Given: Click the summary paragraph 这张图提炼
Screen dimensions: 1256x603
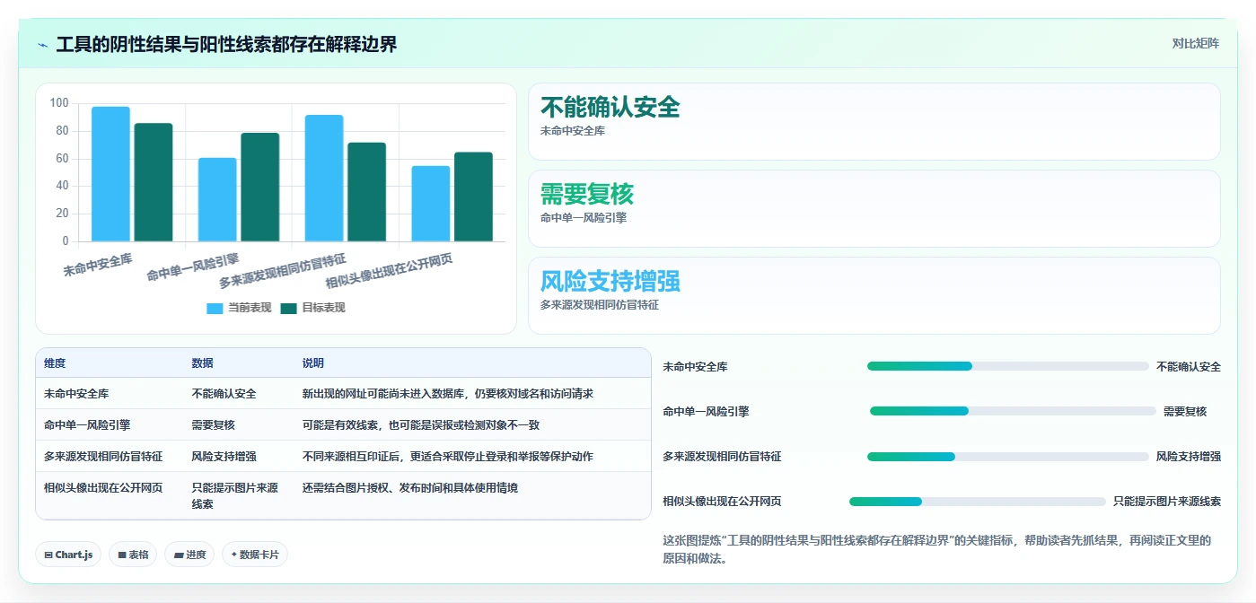Looking at the screenshot, I should point(937,549).
